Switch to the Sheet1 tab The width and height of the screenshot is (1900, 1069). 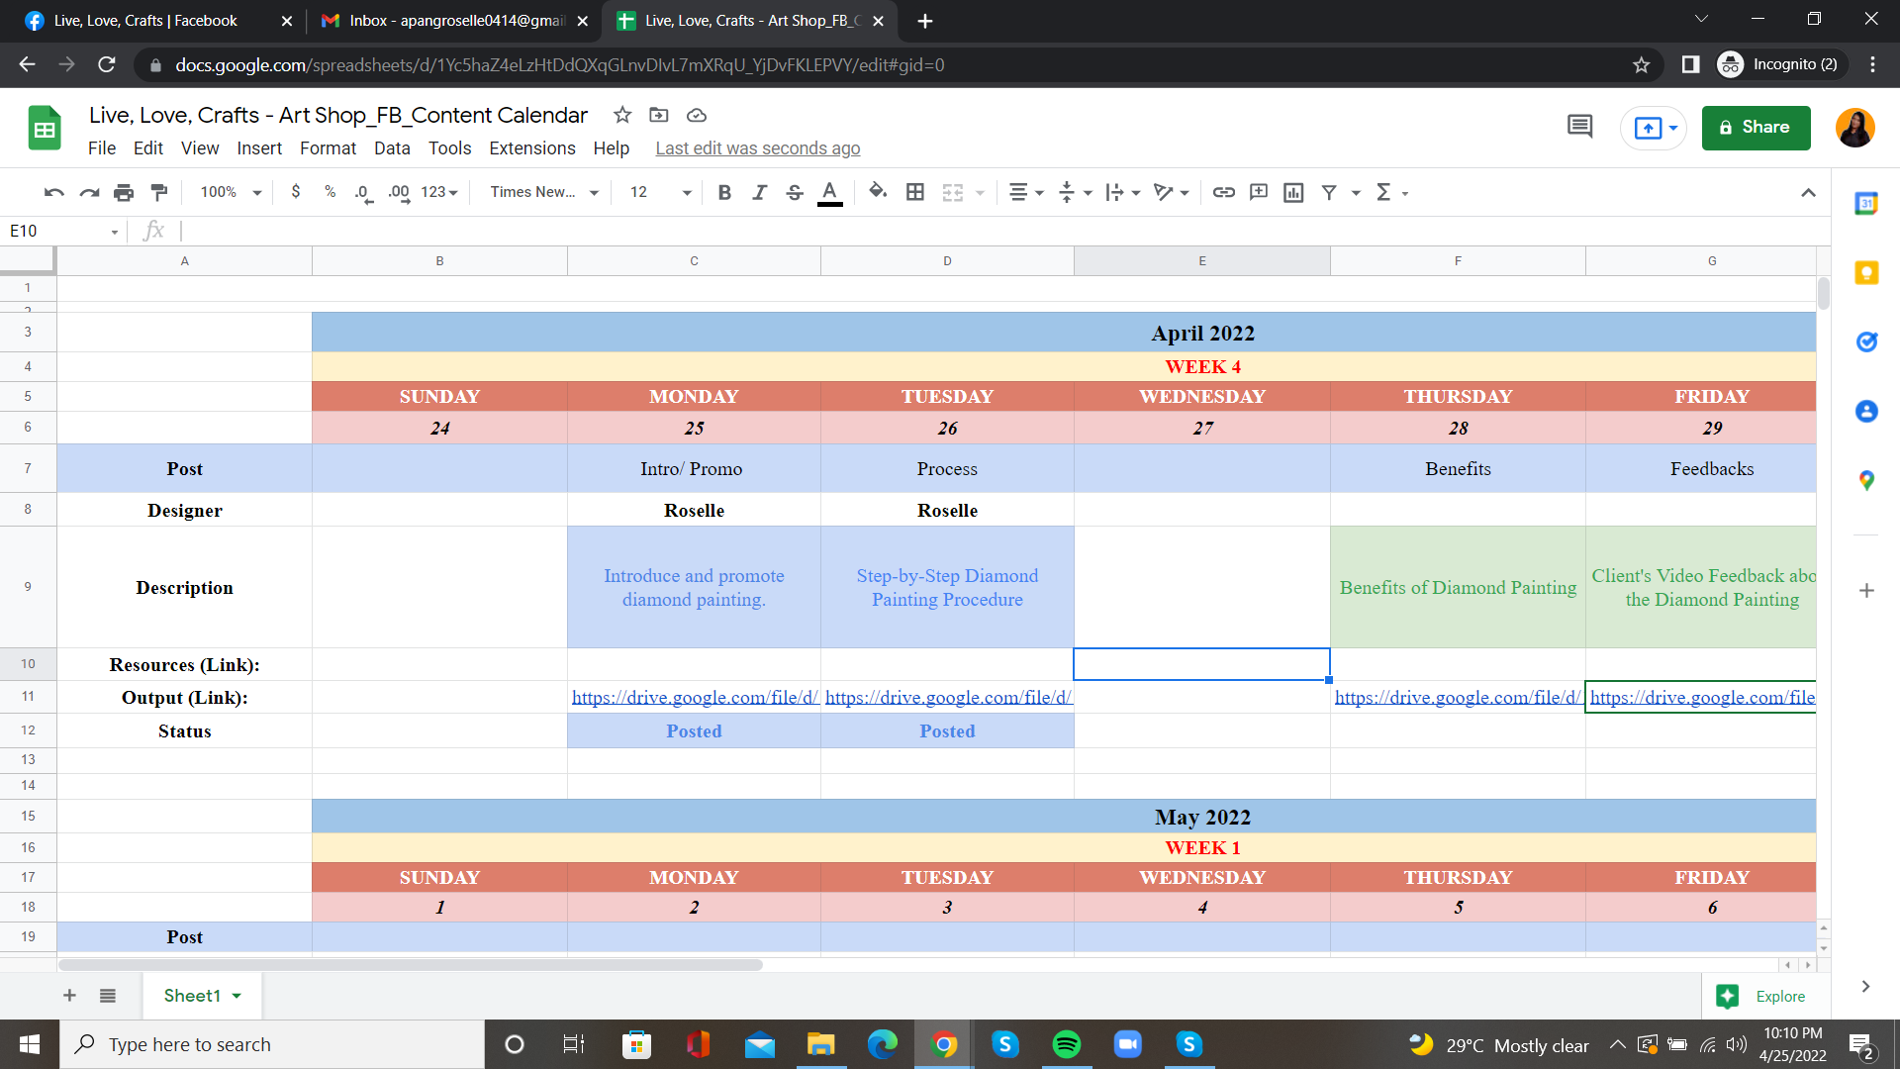(x=192, y=996)
